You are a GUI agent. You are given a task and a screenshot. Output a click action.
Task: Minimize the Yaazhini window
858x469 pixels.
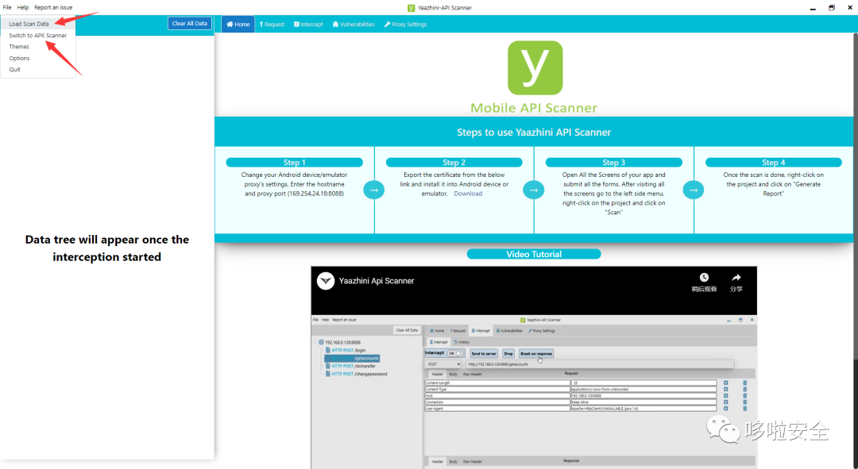click(x=813, y=8)
